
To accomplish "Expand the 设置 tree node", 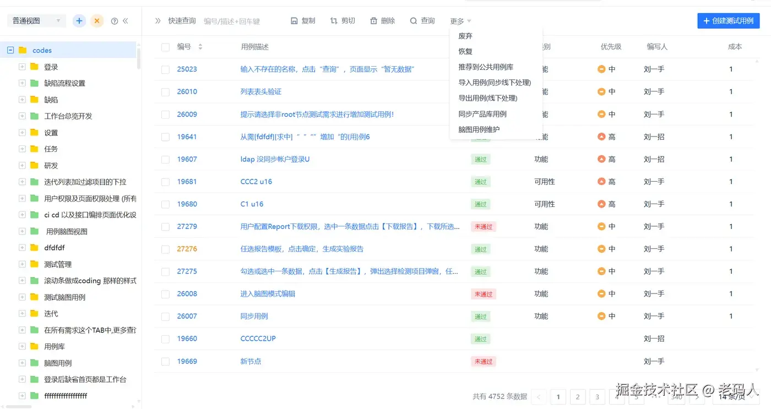I will click(x=22, y=133).
